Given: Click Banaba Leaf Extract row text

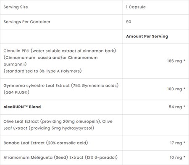Looking at the screenshot, I should click(x=46, y=143).
